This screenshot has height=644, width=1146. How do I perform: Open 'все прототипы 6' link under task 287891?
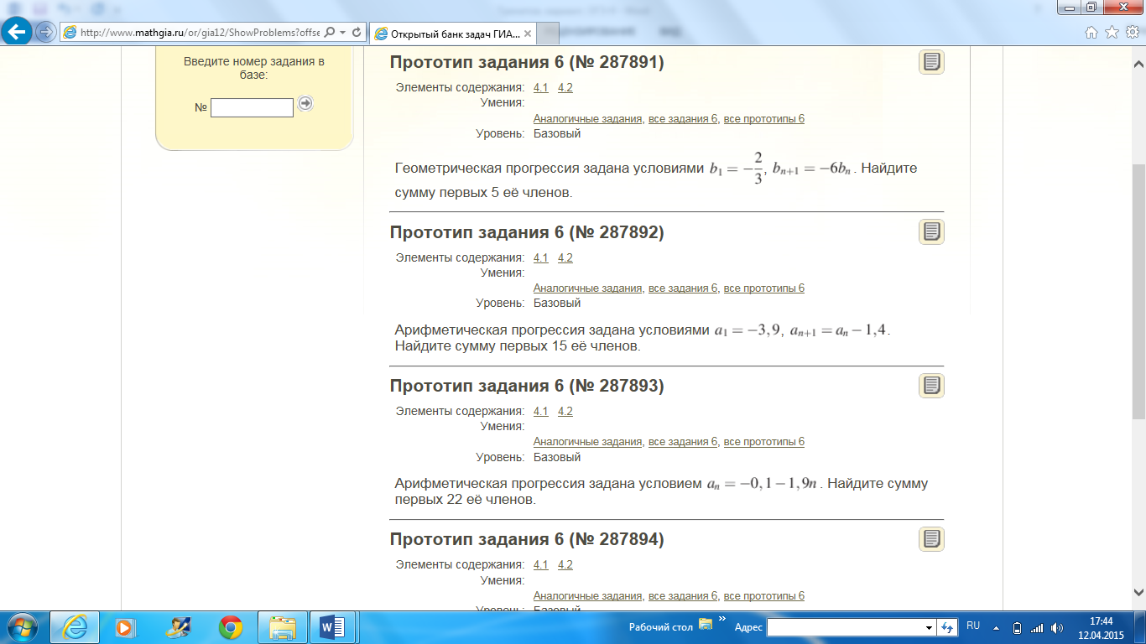(x=764, y=119)
